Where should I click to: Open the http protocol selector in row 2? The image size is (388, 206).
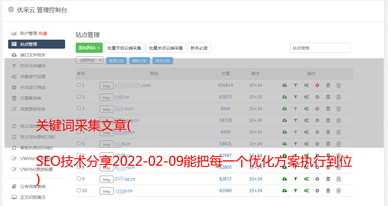pyautogui.click(x=107, y=98)
